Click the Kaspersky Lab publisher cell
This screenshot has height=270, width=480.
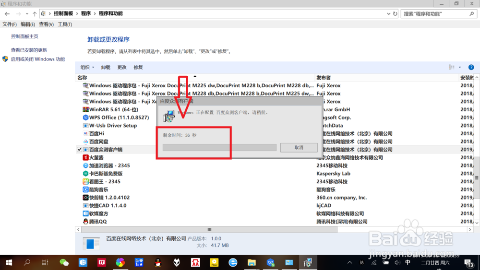pyautogui.click(x=334, y=174)
